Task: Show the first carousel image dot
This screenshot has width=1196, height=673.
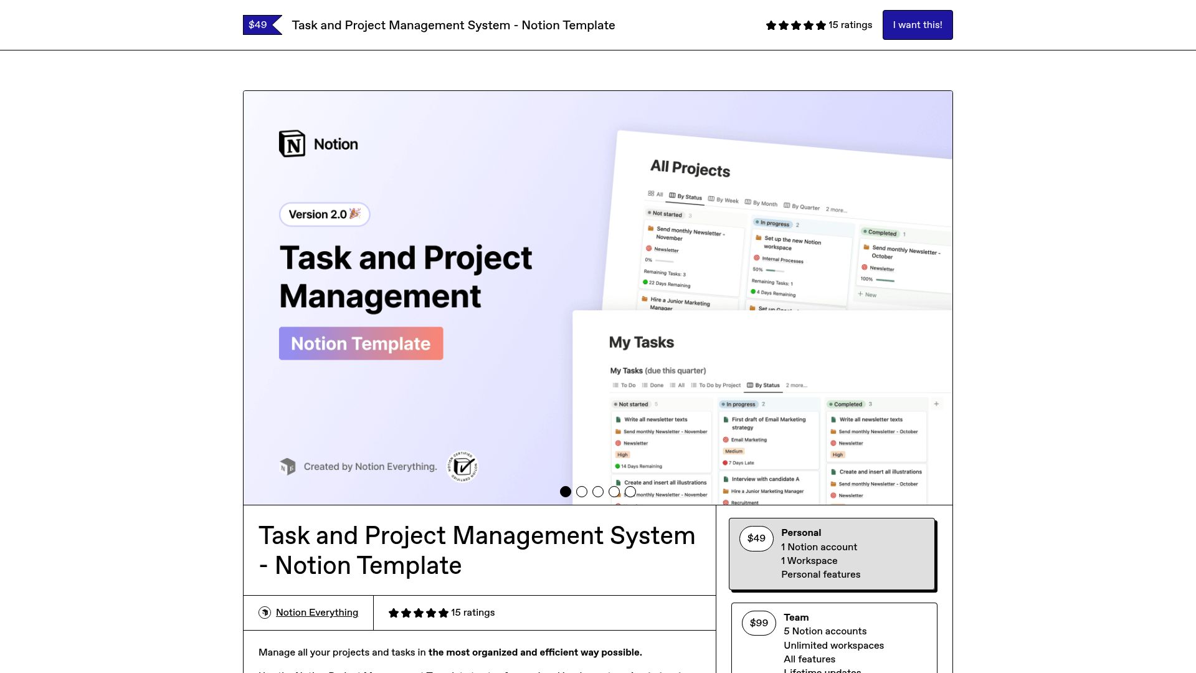Action: (x=566, y=492)
